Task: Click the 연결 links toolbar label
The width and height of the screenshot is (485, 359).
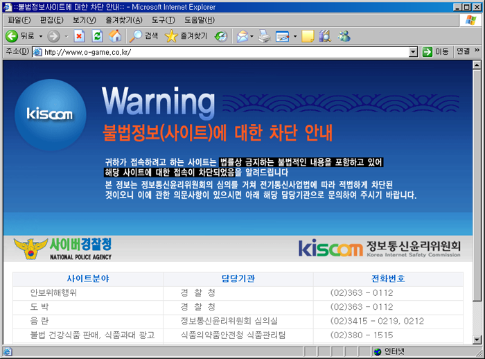Action: coord(463,51)
